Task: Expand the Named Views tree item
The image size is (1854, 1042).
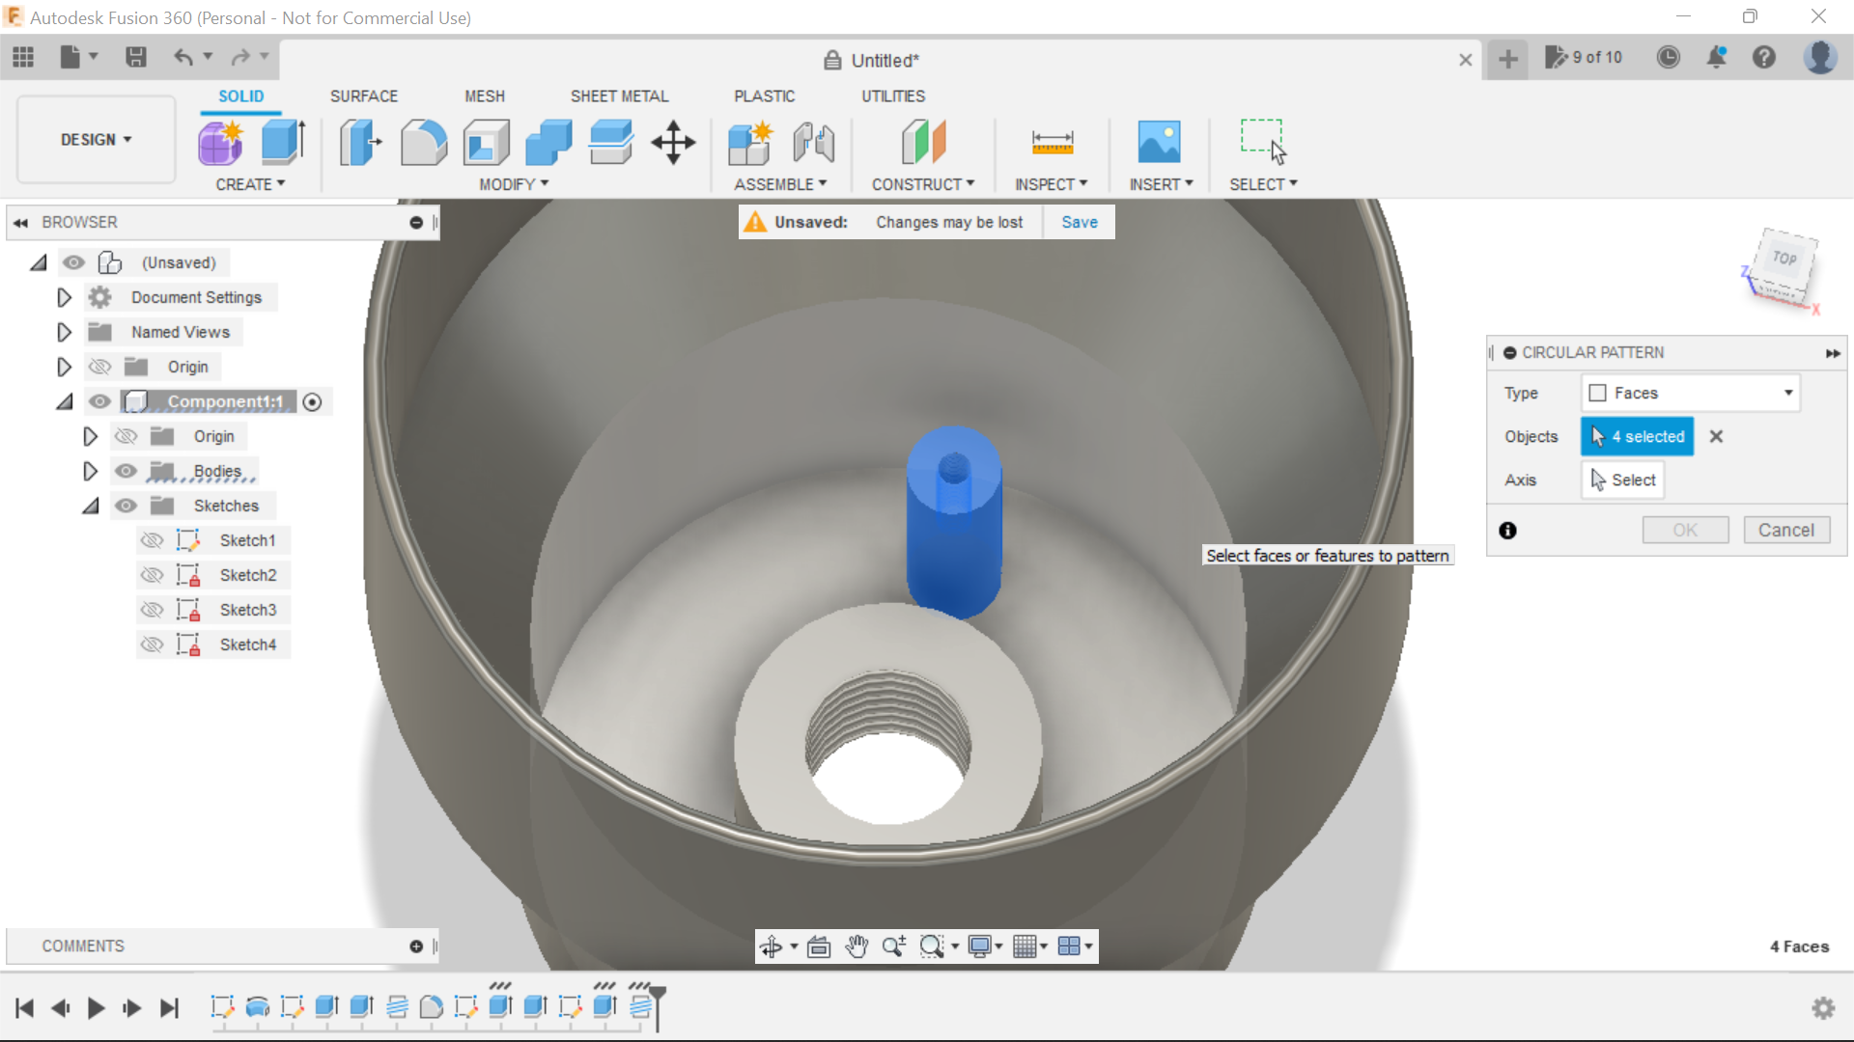Action: (64, 332)
